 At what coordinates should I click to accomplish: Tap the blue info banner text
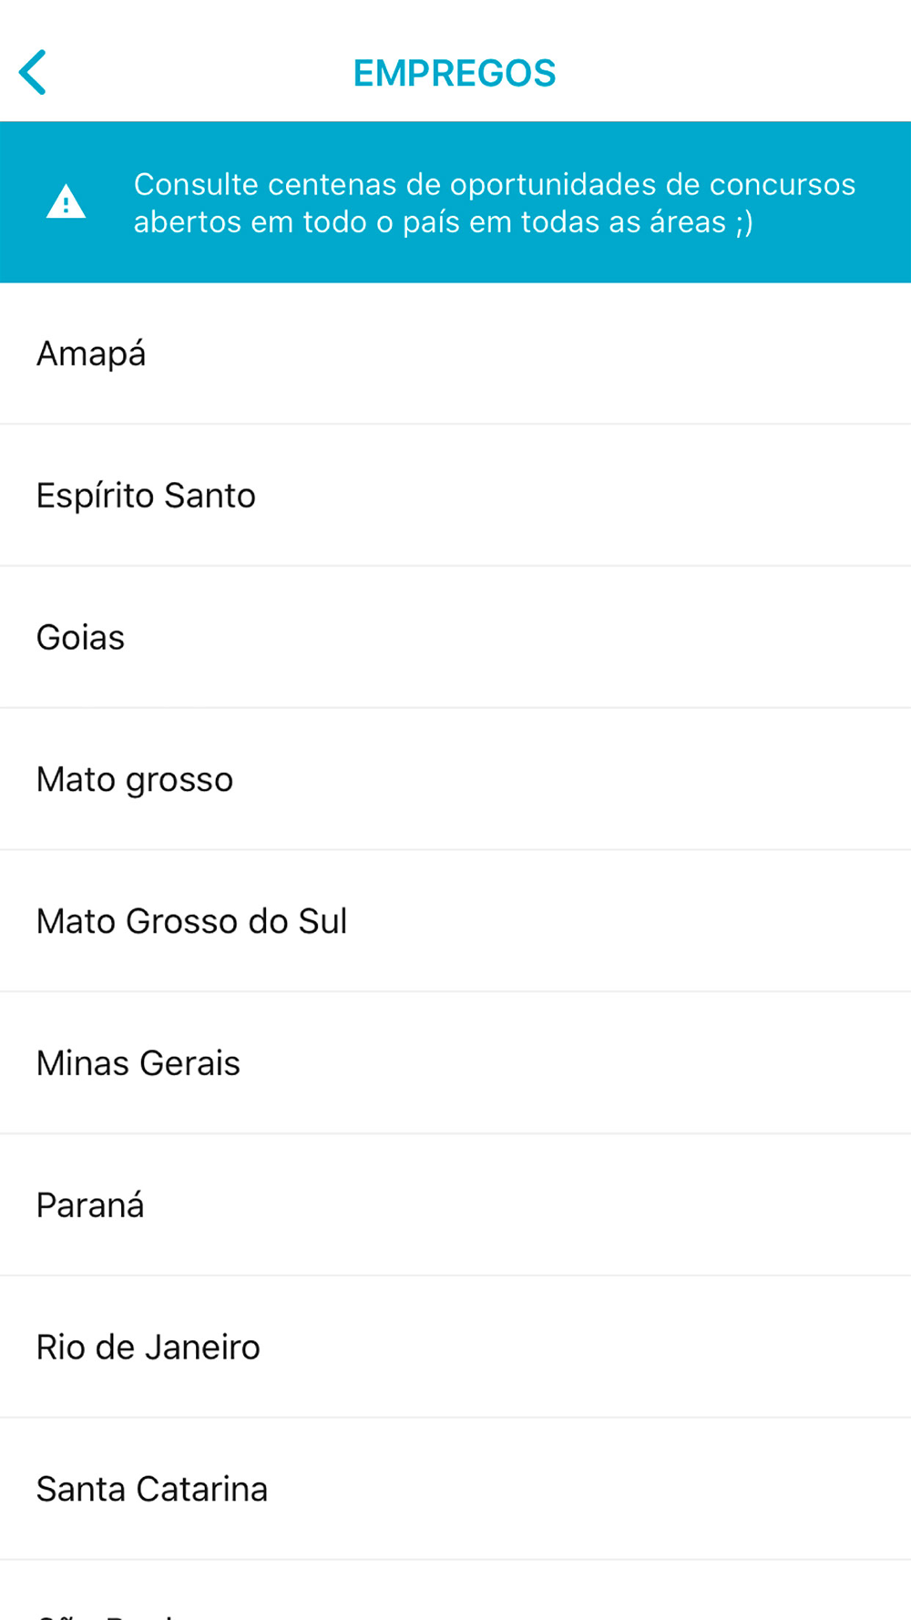point(495,203)
